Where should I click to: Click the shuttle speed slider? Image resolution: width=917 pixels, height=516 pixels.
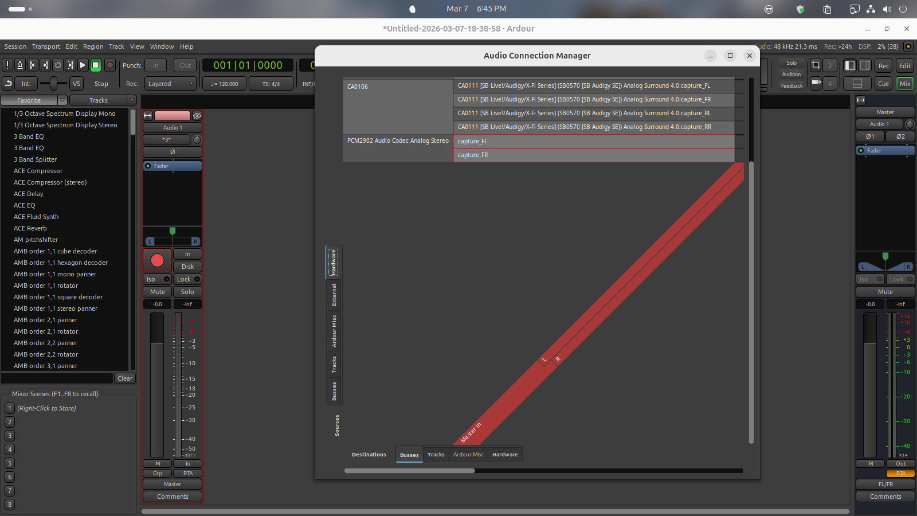coord(53,84)
